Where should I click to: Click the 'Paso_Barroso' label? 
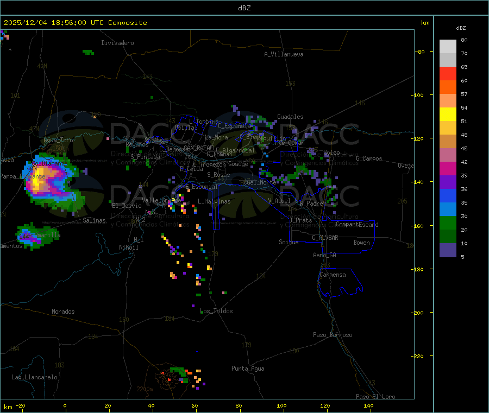(x=333, y=335)
